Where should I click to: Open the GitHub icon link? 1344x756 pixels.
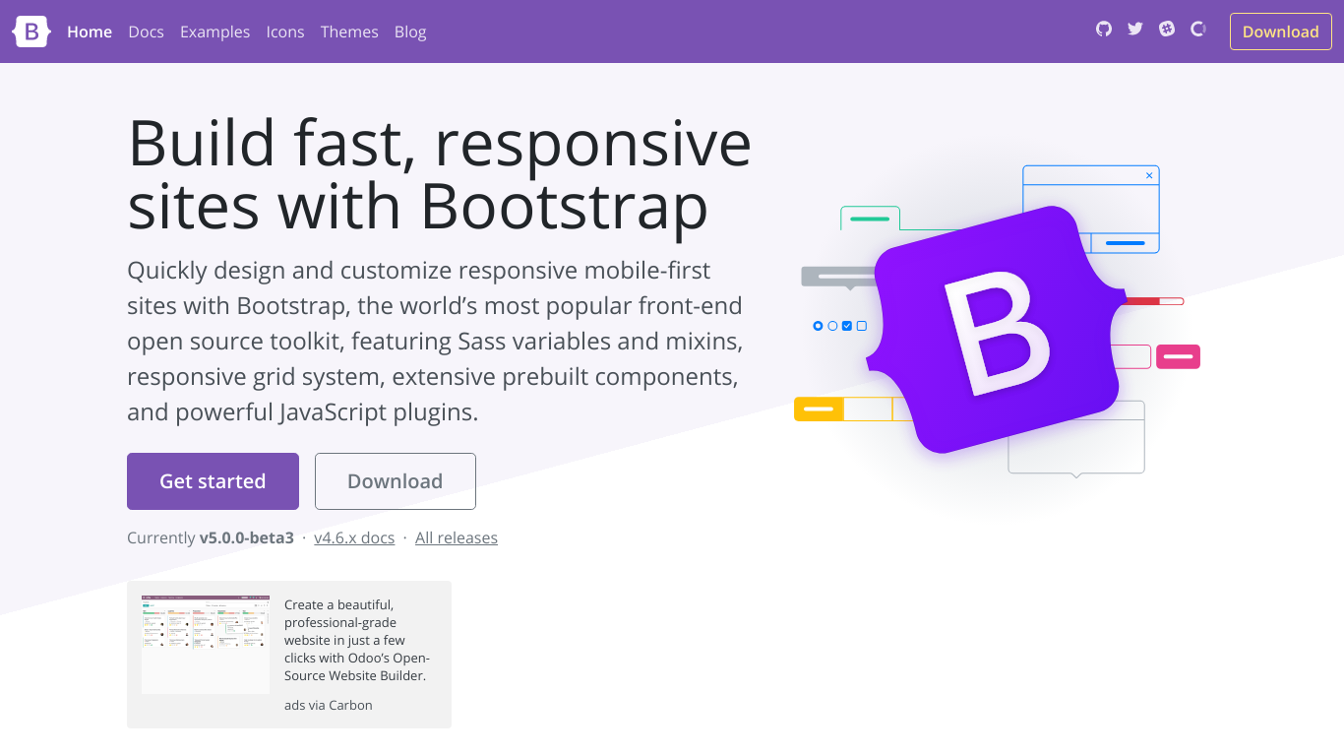(1104, 29)
